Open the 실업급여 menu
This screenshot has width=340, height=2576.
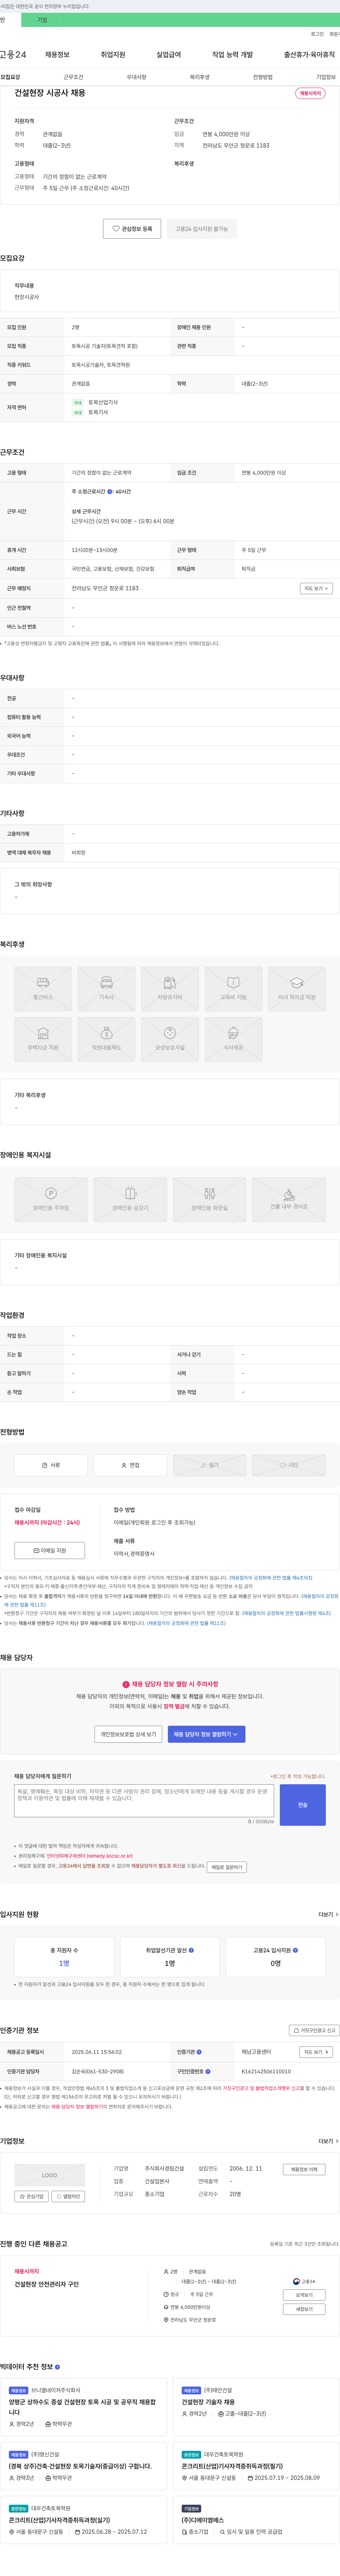pos(169,55)
